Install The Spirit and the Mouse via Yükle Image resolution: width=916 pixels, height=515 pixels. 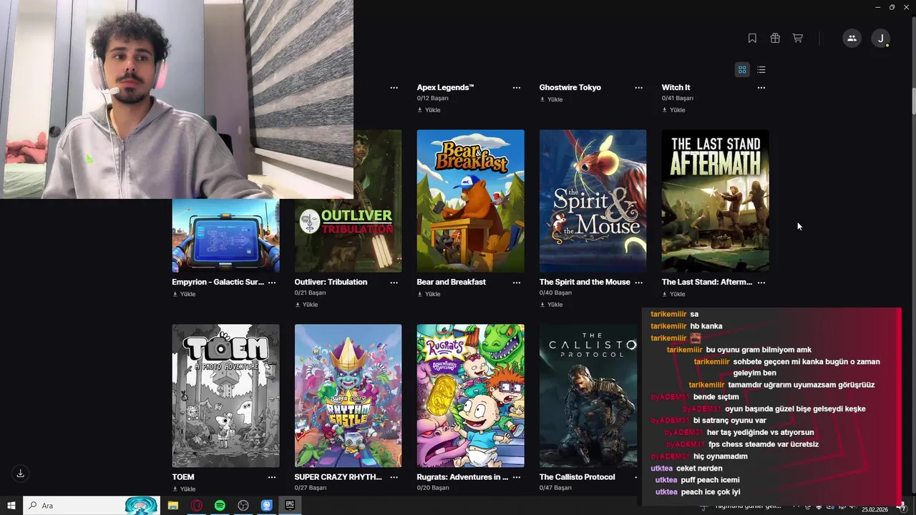click(x=551, y=305)
